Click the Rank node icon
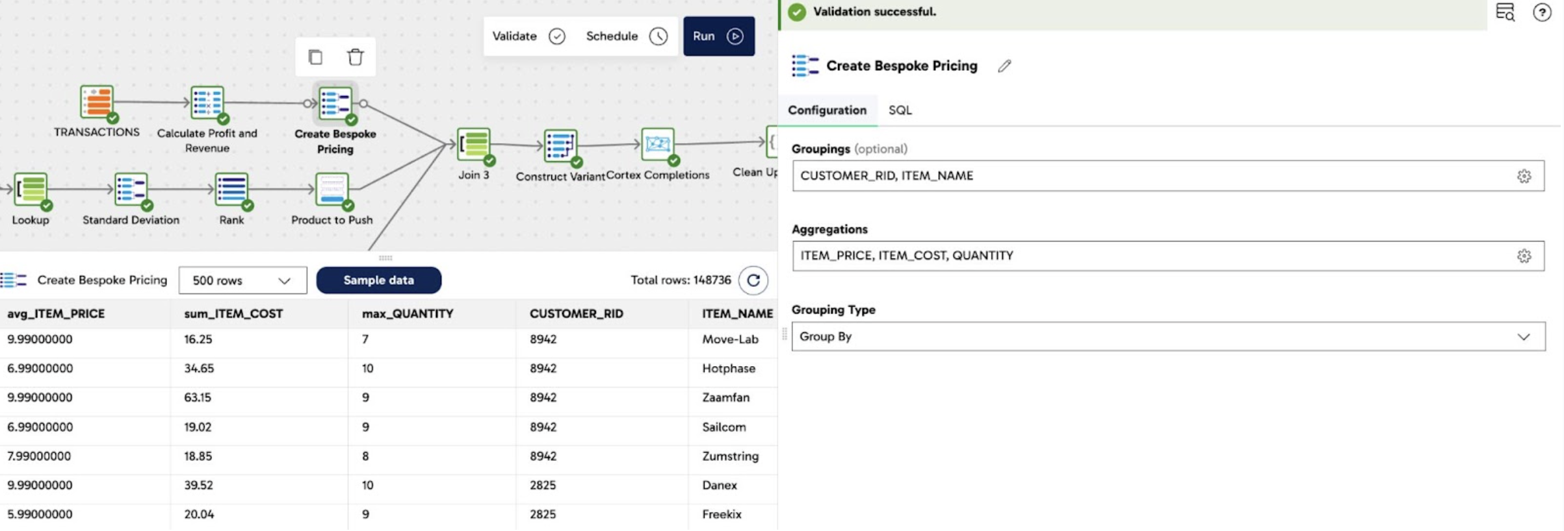 (x=231, y=189)
